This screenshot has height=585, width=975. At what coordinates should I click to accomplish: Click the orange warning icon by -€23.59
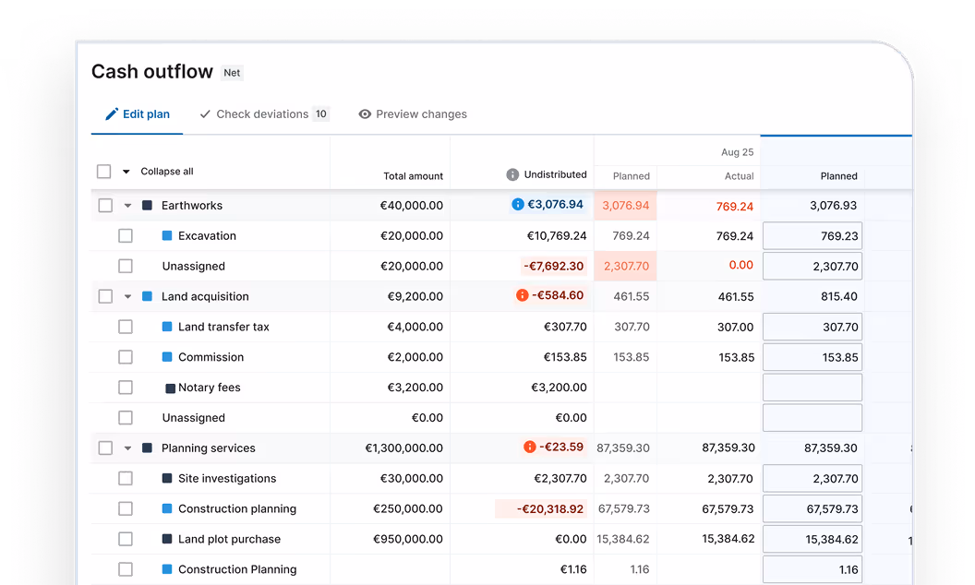[x=530, y=447]
